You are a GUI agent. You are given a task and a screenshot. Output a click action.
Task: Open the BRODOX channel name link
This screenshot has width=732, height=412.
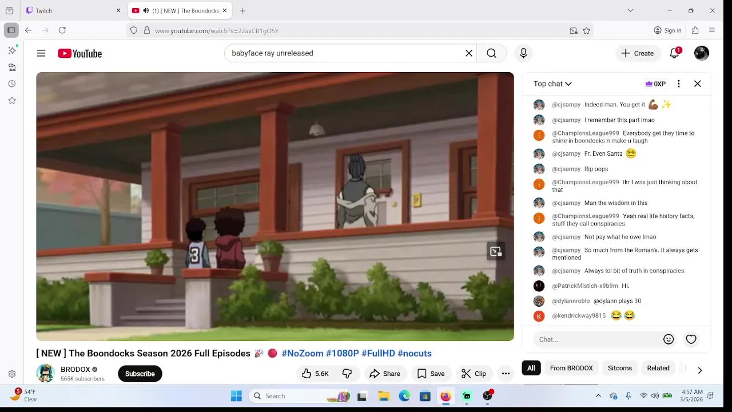click(75, 370)
